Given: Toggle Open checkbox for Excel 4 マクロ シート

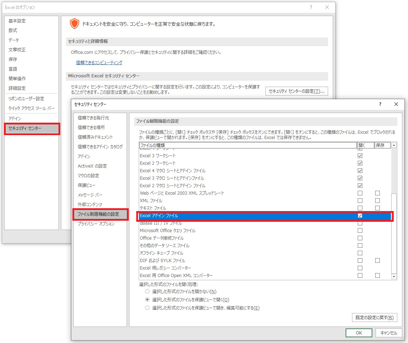Looking at the screenshot, I should pos(360,171).
